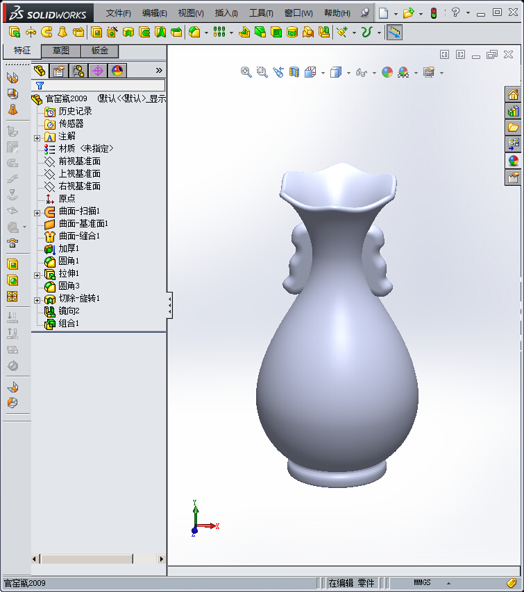Click Edit Appearance color ball icon
524x592 pixels.
(x=387, y=72)
